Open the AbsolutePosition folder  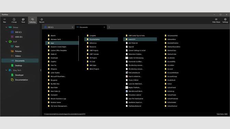coord(179,43)
